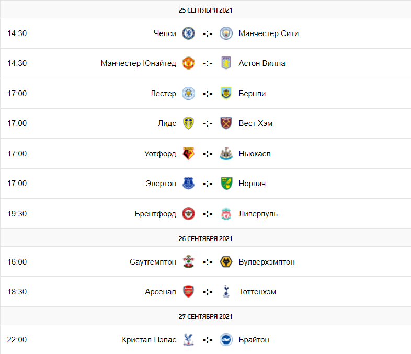
Task: Click the Эвертон team name
Action: [x=161, y=184]
